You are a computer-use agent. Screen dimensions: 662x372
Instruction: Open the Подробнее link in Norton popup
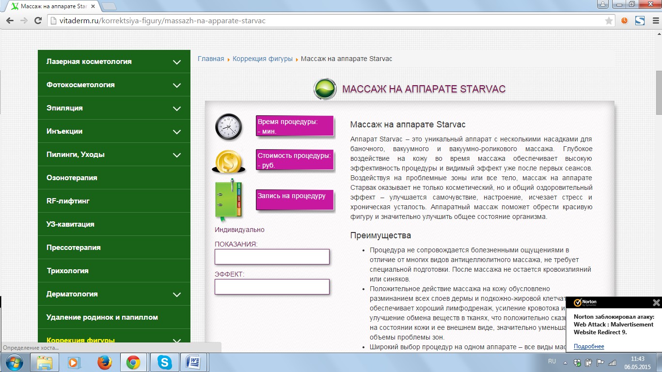click(589, 346)
